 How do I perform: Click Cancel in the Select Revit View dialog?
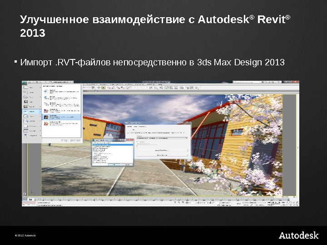pos(127,165)
